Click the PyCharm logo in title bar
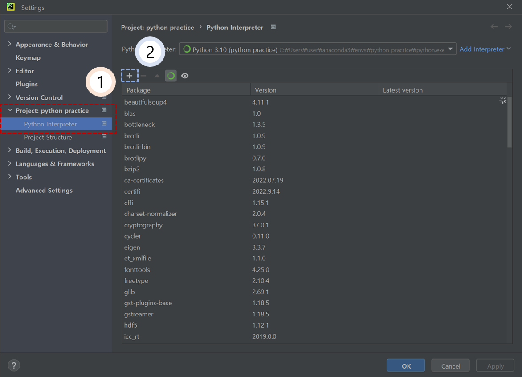The height and width of the screenshot is (377, 522). [11, 7]
